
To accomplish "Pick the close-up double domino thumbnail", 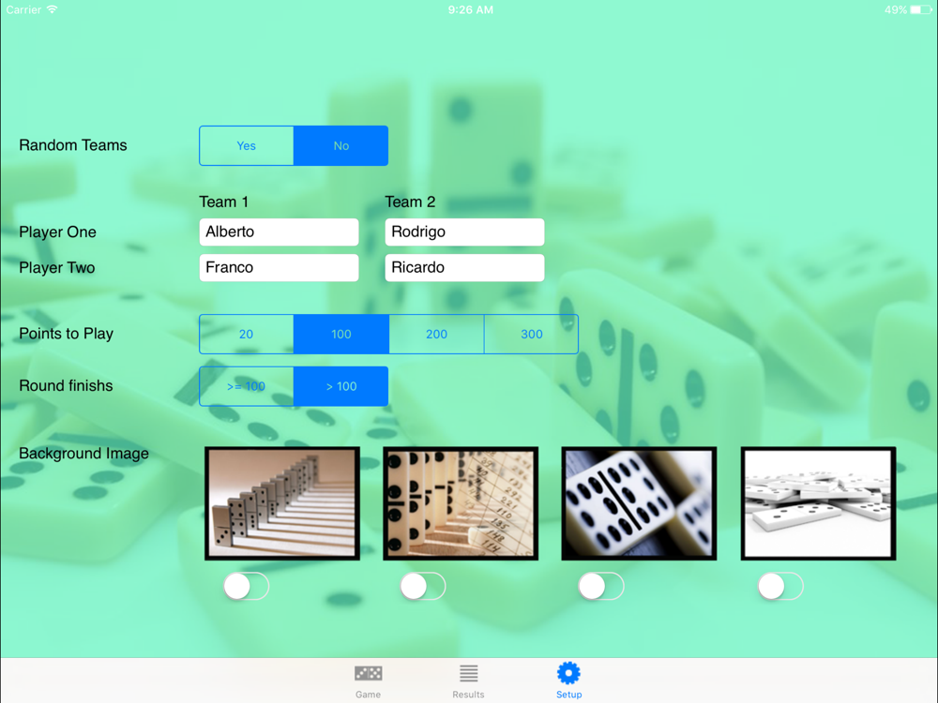I will click(639, 503).
